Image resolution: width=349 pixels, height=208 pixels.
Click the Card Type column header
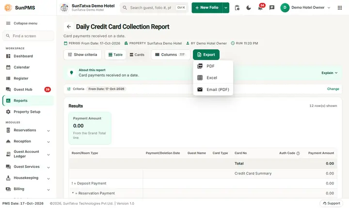[x=220, y=153]
